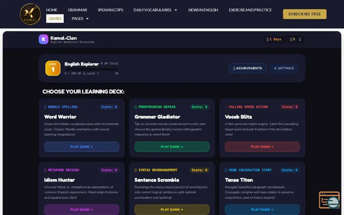Viewport: 344px width, 215px height.
Task: Click the Verb Conjugation Story category icon
Action: point(226,170)
